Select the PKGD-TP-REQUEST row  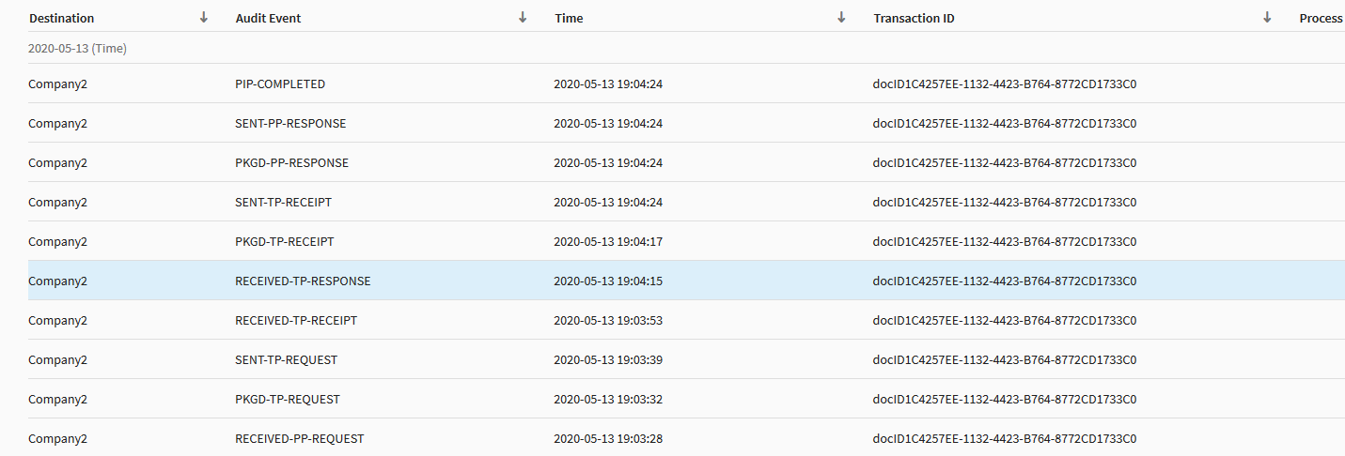pos(686,399)
